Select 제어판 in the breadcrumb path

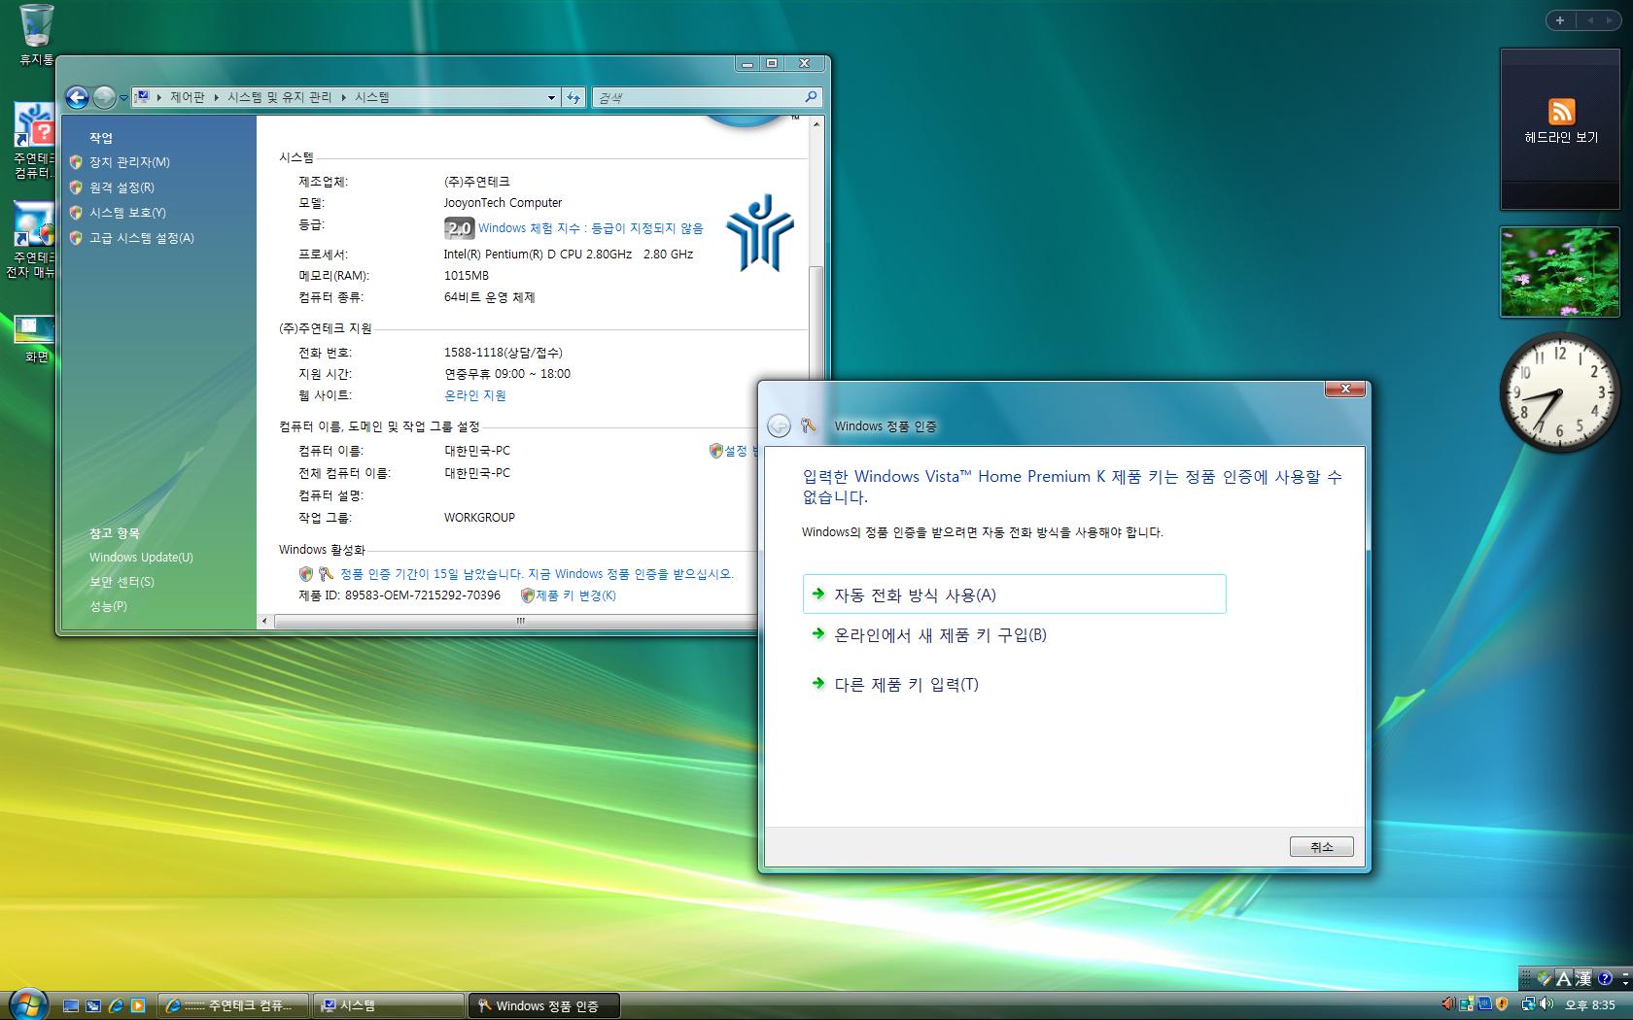click(x=188, y=97)
